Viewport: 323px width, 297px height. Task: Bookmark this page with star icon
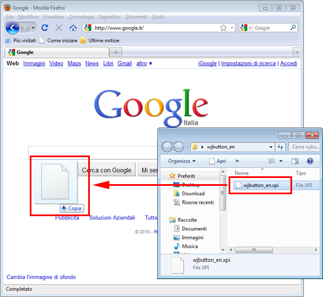(x=224, y=28)
